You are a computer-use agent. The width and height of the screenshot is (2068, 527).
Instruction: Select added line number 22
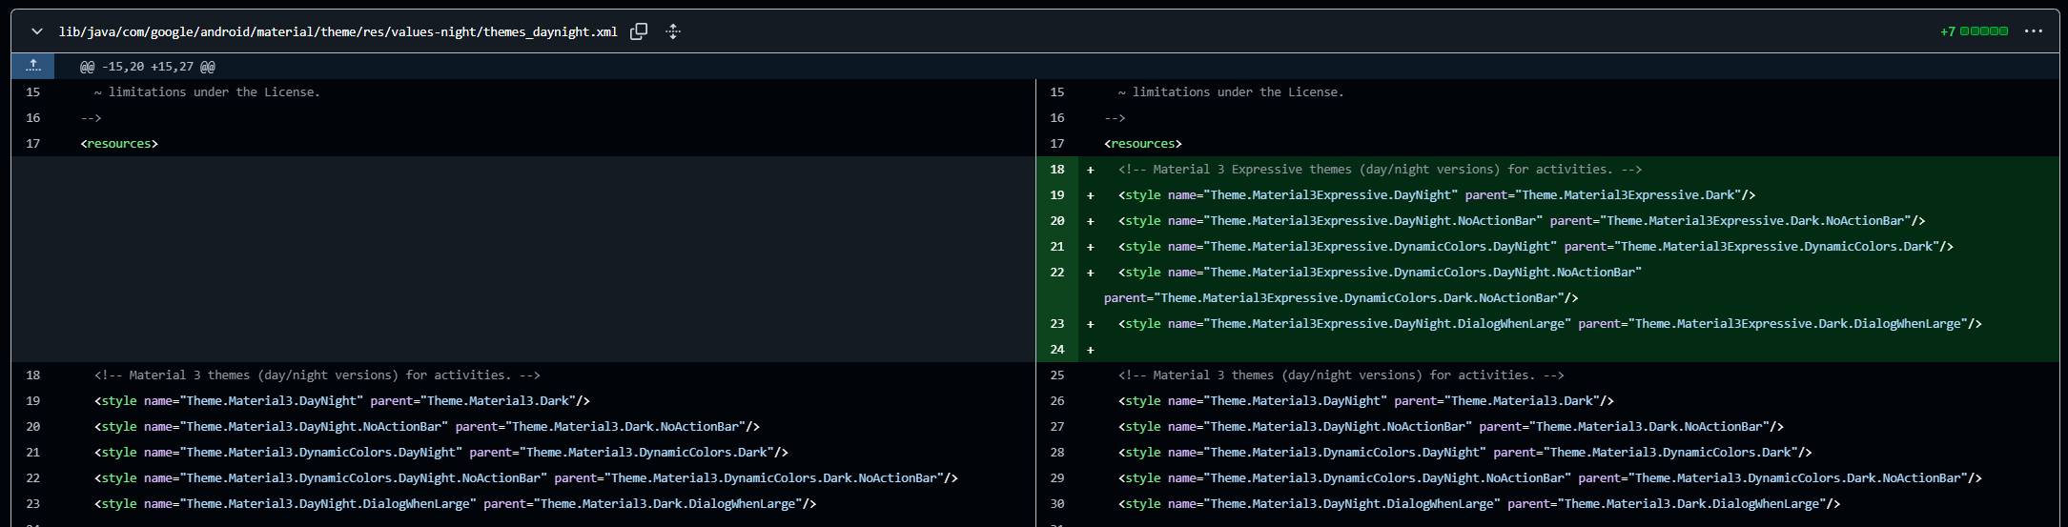(x=1056, y=273)
